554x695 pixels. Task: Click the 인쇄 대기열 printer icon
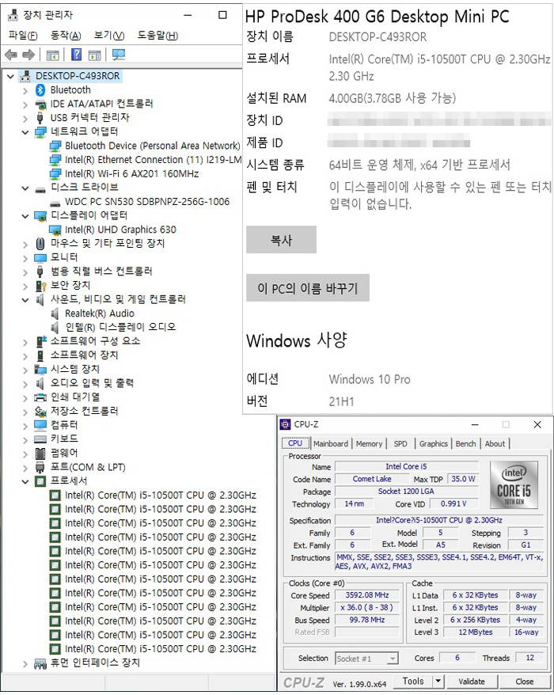click(x=40, y=397)
